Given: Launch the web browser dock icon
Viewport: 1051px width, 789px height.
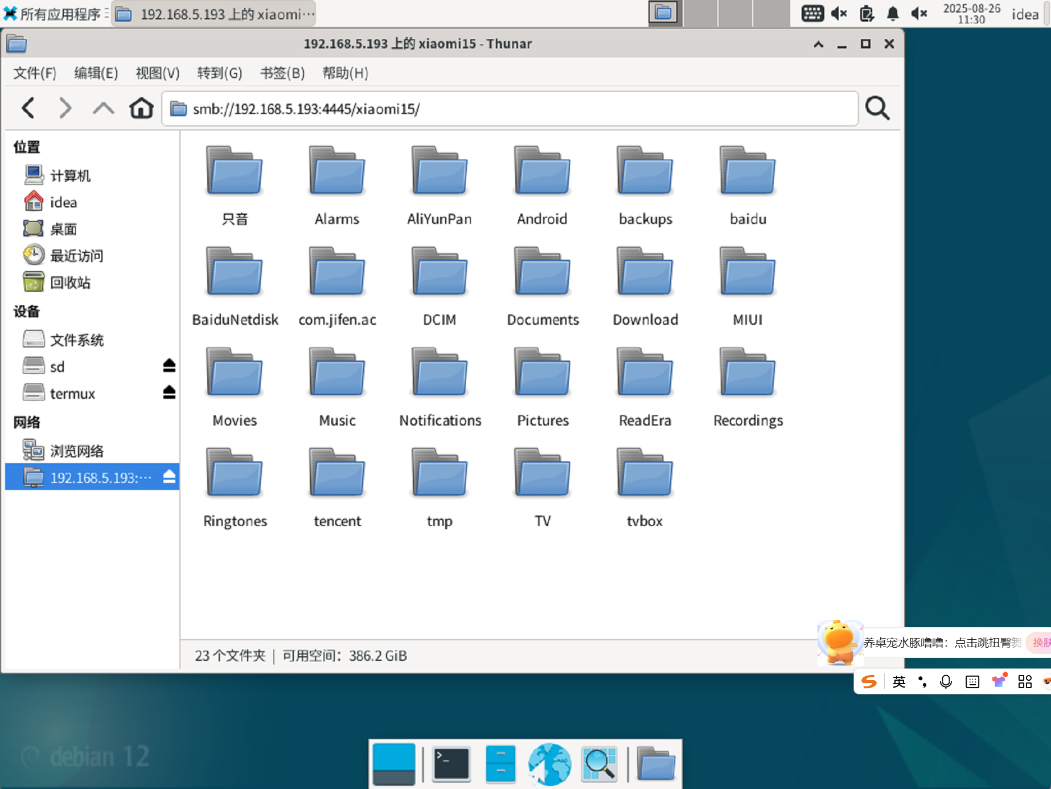Looking at the screenshot, I should click(549, 763).
